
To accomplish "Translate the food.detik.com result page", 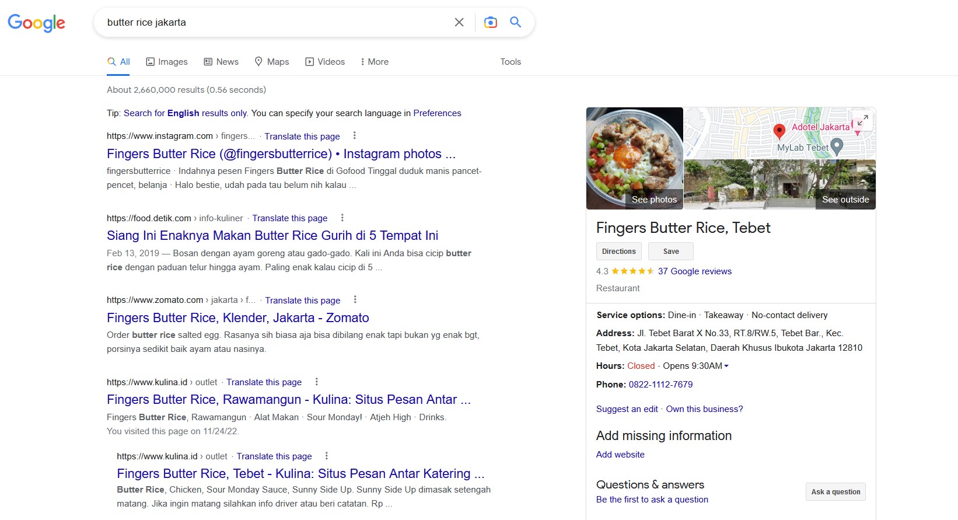I will point(290,218).
